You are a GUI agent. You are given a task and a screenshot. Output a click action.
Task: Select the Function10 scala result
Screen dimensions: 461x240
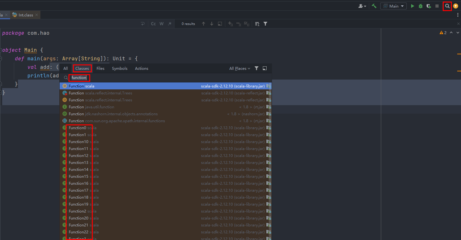166,141
